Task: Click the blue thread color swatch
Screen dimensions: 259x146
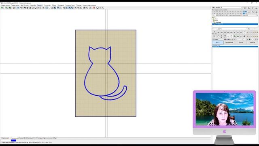Action: pyautogui.click(x=13, y=141)
